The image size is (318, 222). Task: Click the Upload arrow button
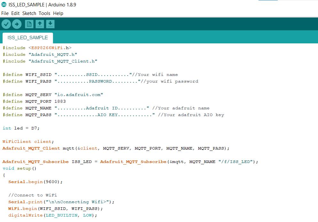17,24
